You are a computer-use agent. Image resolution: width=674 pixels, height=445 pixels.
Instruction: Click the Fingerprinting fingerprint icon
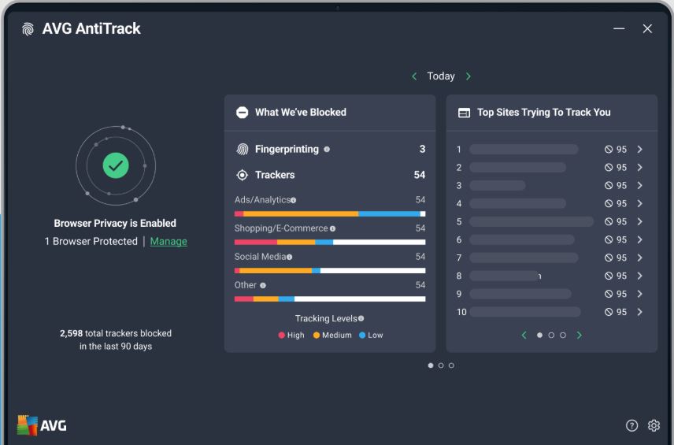[243, 149]
